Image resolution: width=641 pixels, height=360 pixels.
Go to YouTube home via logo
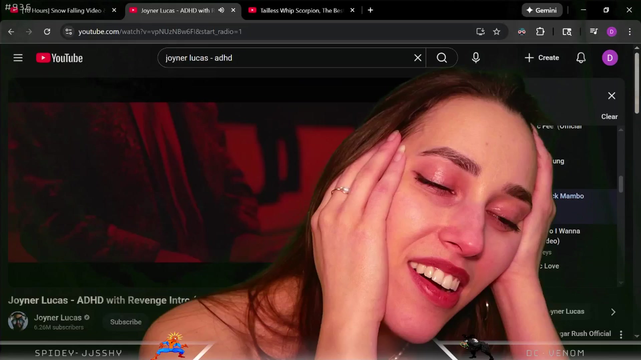tap(59, 58)
